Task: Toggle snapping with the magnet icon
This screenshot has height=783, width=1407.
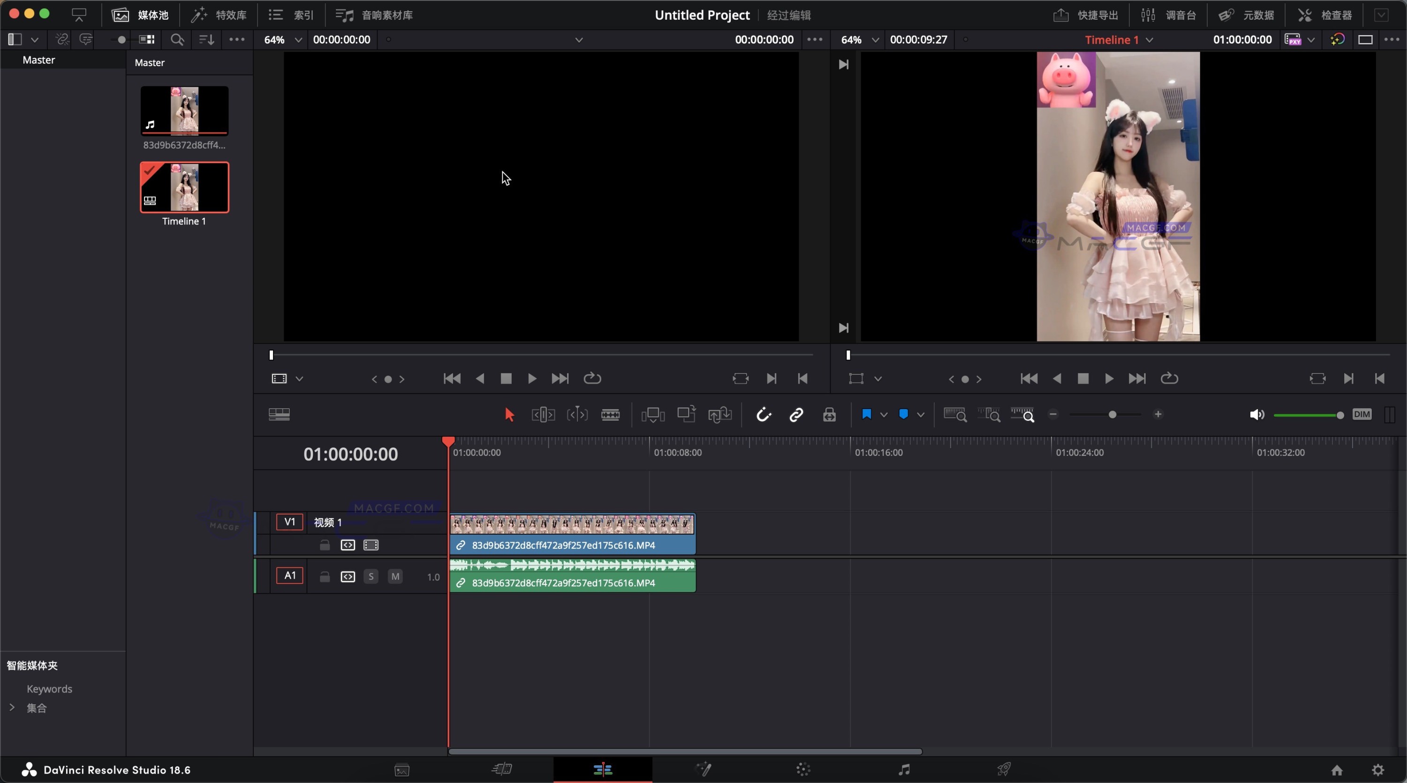Action: coord(764,415)
